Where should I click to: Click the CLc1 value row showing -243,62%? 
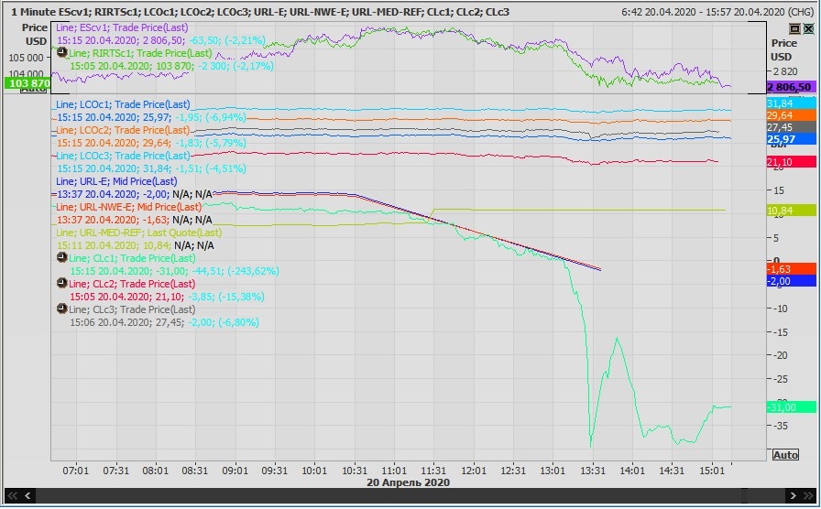point(174,272)
